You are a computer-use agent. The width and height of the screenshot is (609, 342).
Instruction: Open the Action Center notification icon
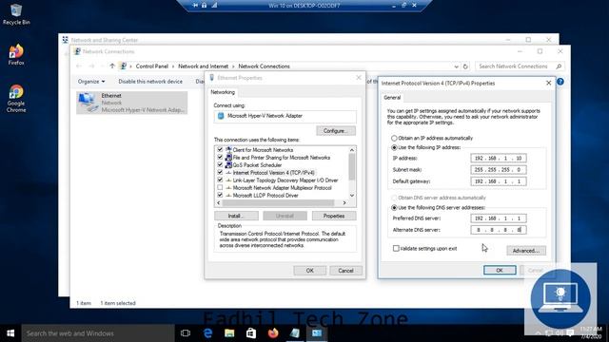(570, 332)
